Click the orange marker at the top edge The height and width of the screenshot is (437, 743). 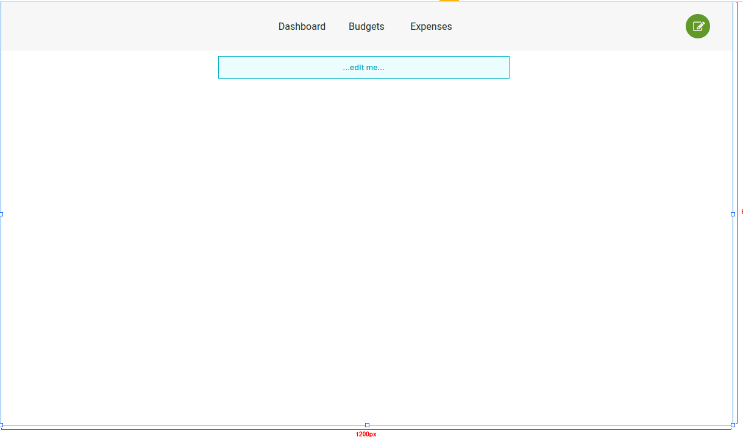click(449, 2)
